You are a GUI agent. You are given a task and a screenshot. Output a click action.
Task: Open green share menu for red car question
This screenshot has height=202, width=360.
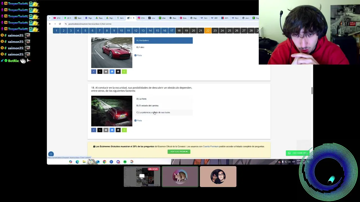click(124, 72)
